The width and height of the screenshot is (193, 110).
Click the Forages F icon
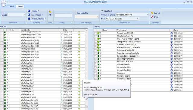click(x=29, y=11)
